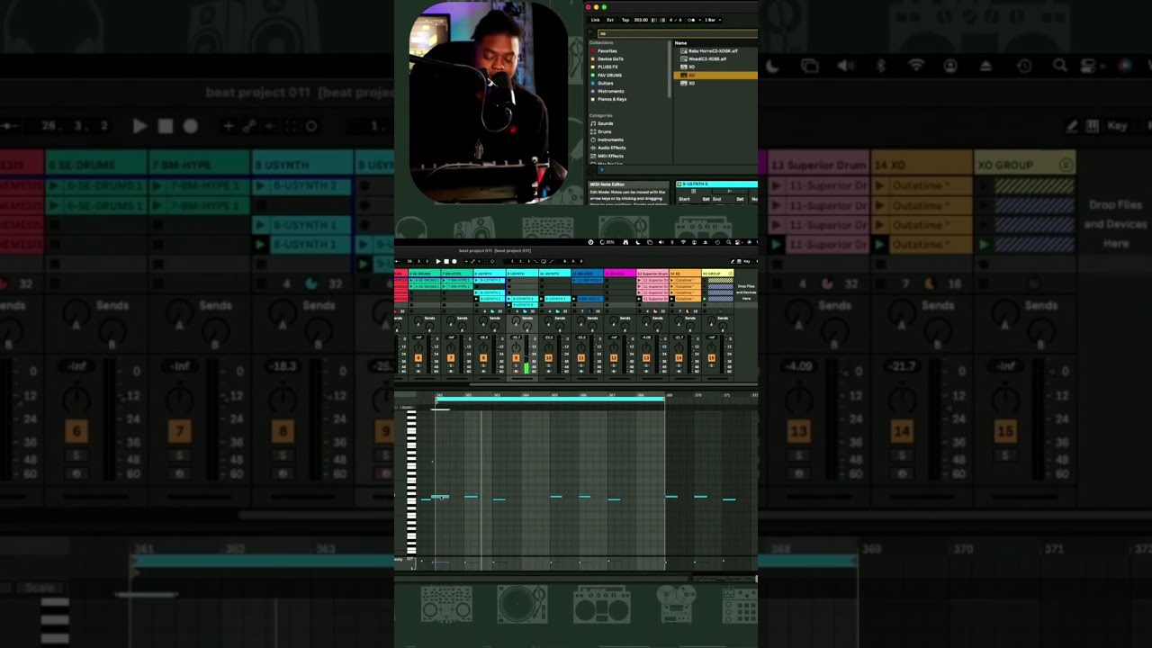Open the metronome settings dropdown arrow
1152x648 pixels.
[699, 20]
